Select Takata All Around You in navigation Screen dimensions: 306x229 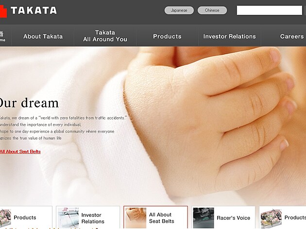105,36
